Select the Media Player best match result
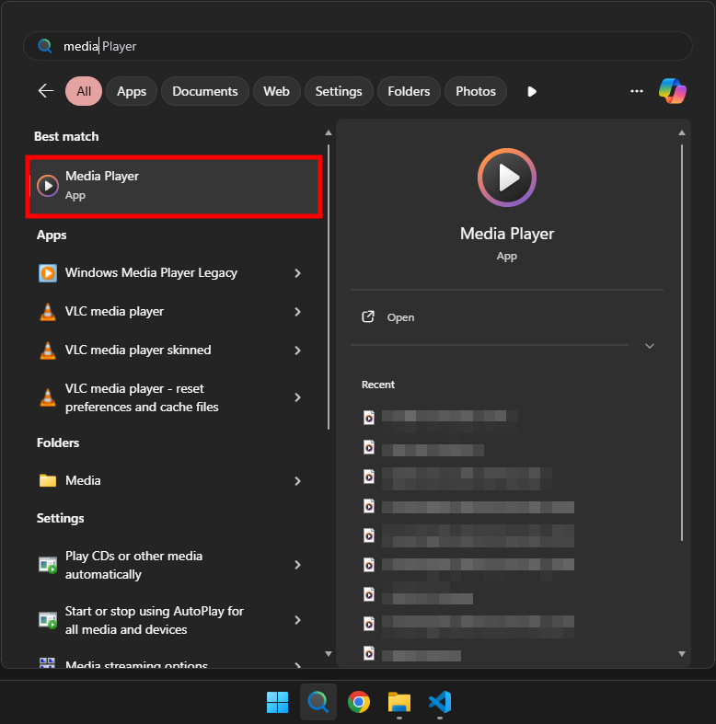Screen dimensions: 716x724 [x=174, y=186]
